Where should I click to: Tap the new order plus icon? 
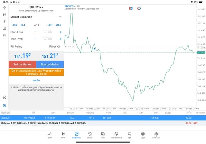pyautogui.click(x=4, y=105)
